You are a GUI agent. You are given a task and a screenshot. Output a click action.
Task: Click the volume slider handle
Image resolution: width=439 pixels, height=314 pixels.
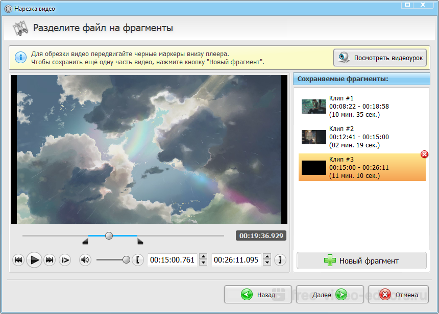click(126, 260)
